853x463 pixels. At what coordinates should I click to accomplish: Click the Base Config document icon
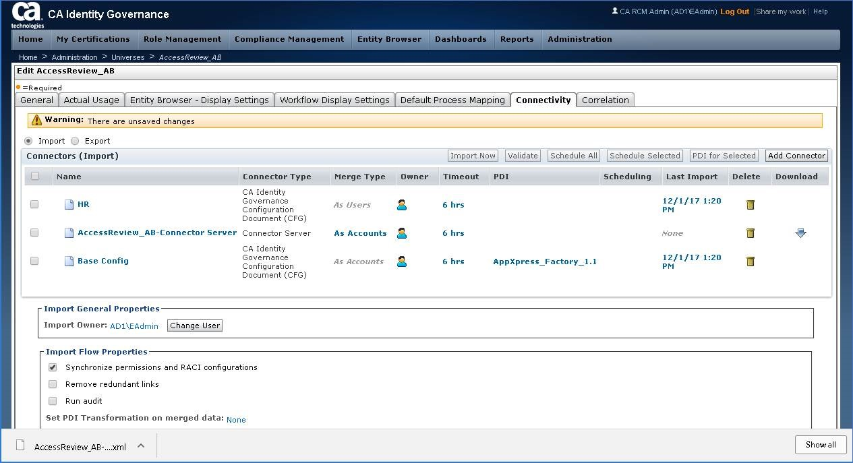69,261
